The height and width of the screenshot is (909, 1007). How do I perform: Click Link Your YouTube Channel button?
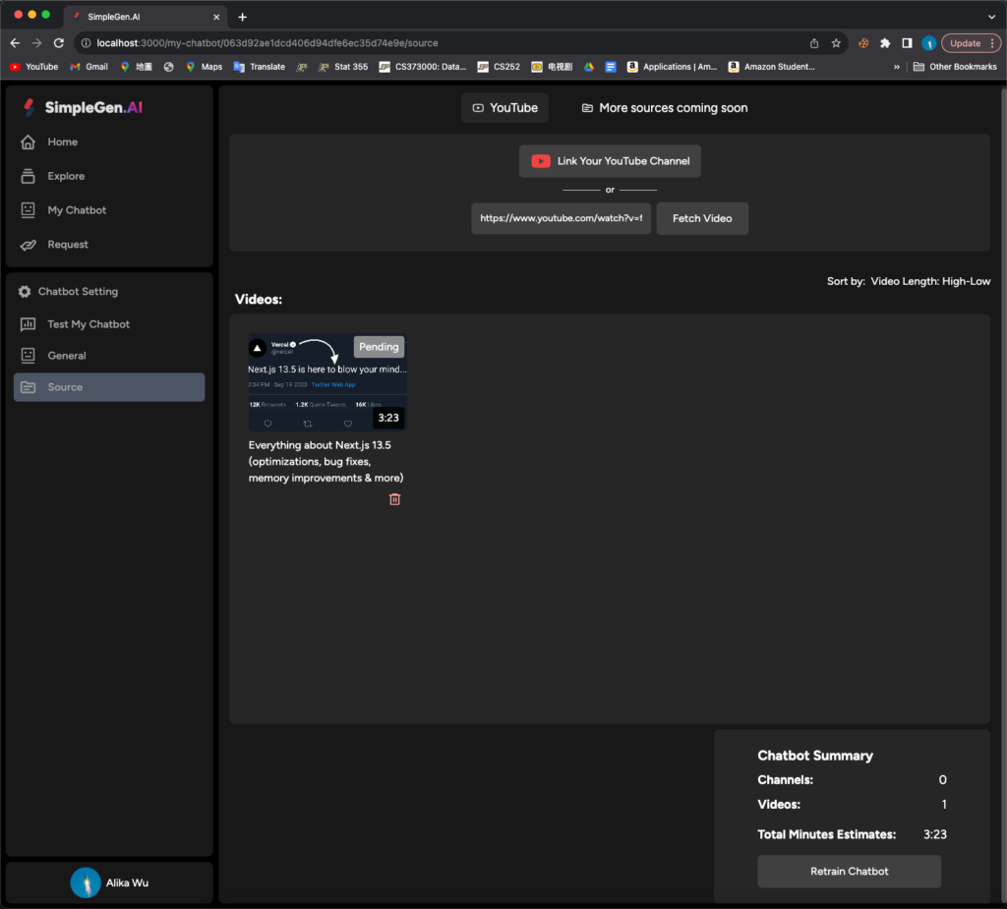(610, 161)
